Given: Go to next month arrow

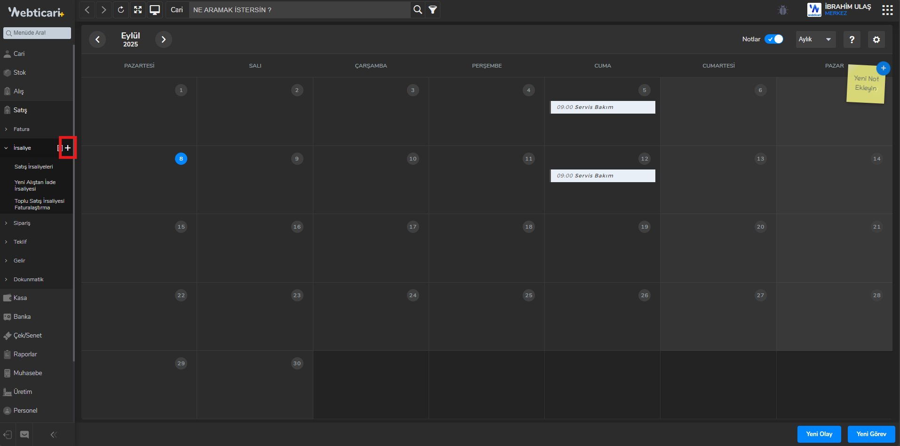Looking at the screenshot, I should click(164, 39).
